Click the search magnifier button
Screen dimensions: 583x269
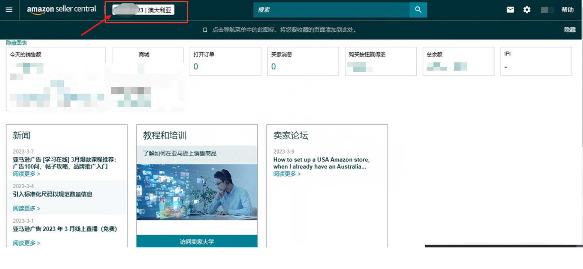coord(418,10)
